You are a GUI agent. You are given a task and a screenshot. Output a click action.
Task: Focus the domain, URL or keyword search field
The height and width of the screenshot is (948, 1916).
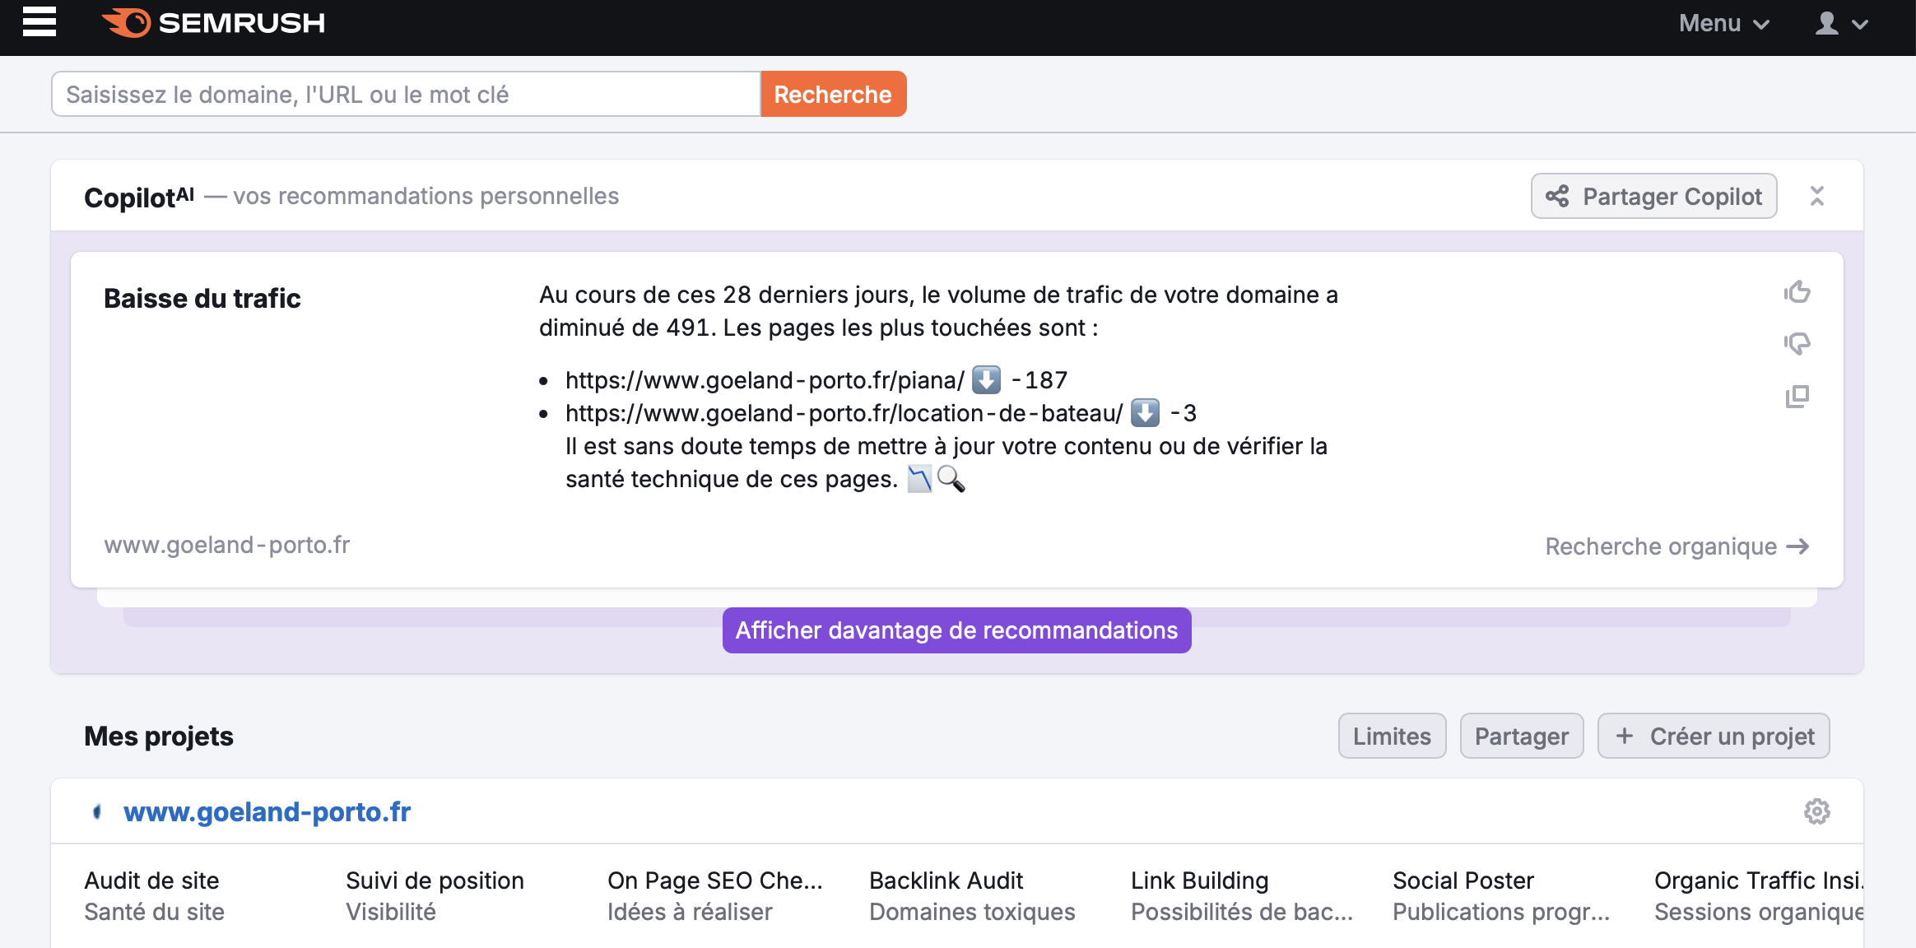tap(406, 94)
